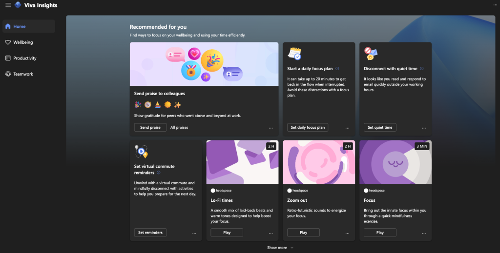Click the Viva Insights logo icon

pos(18,5)
